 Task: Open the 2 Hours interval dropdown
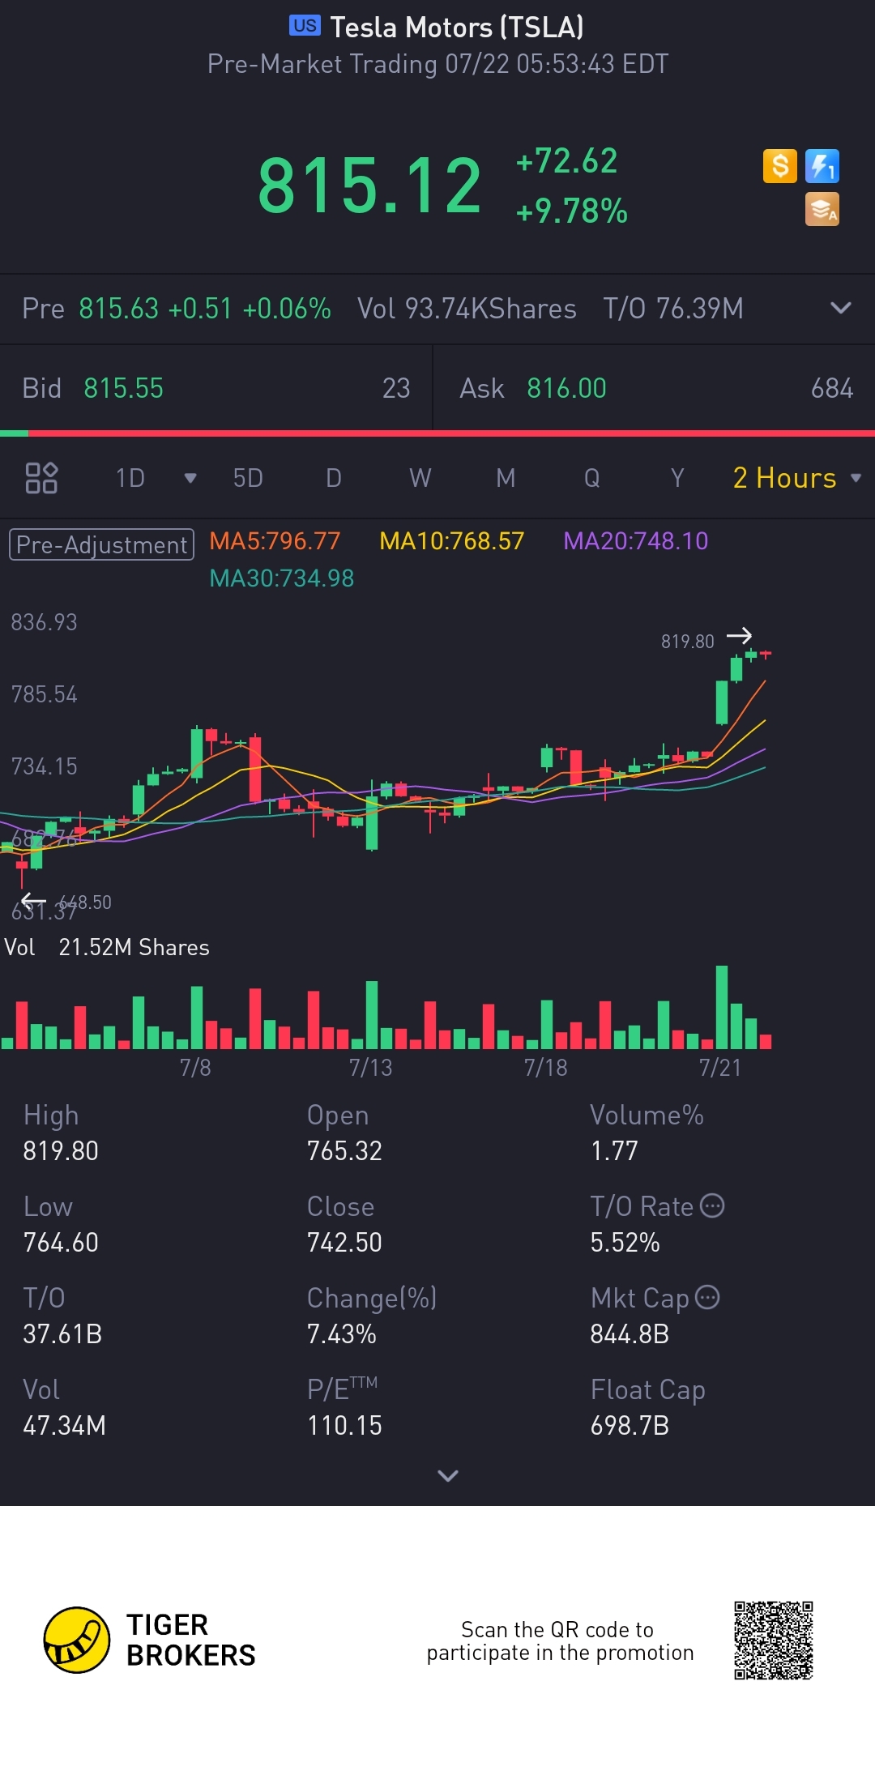pyautogui.click(x=796, y=478)
